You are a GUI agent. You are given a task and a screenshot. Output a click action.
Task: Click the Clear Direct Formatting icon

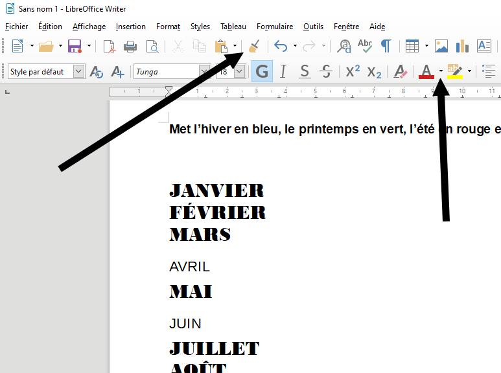coord(401,71)
